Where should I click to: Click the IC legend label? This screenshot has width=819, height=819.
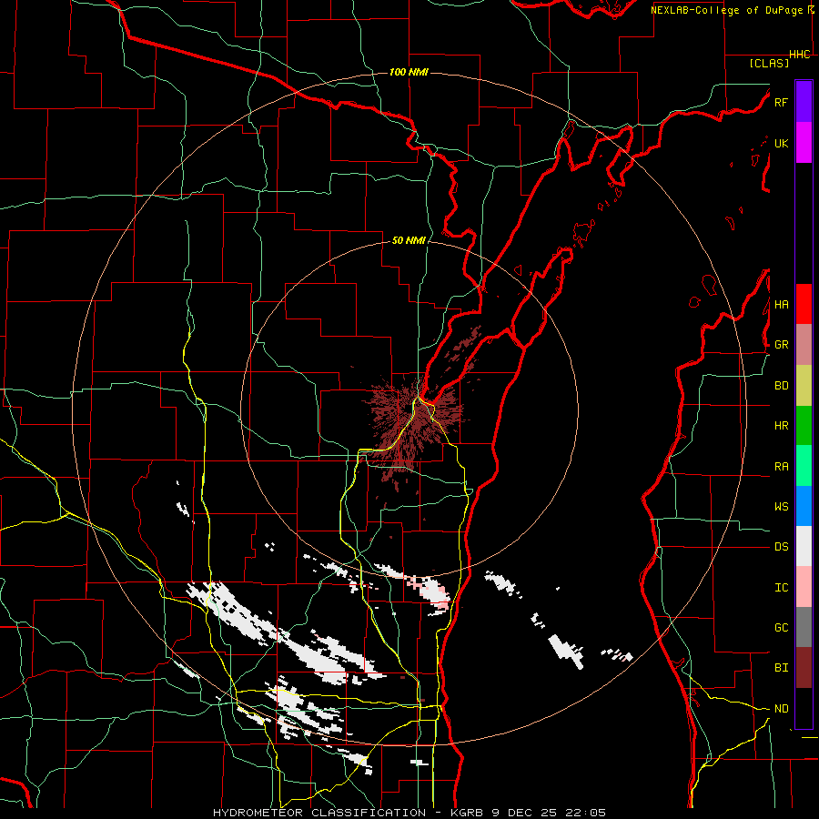(781, 588)
